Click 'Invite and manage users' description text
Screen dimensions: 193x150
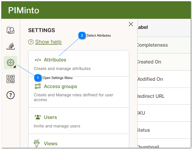tap(57, 126)
